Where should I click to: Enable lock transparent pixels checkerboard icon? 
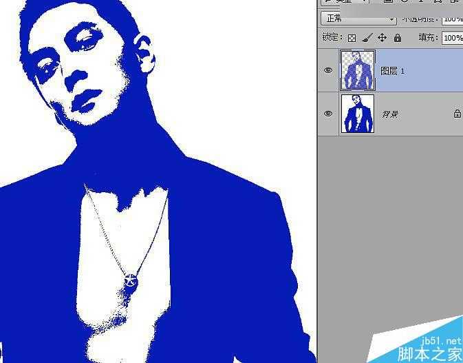click(352, 38)
